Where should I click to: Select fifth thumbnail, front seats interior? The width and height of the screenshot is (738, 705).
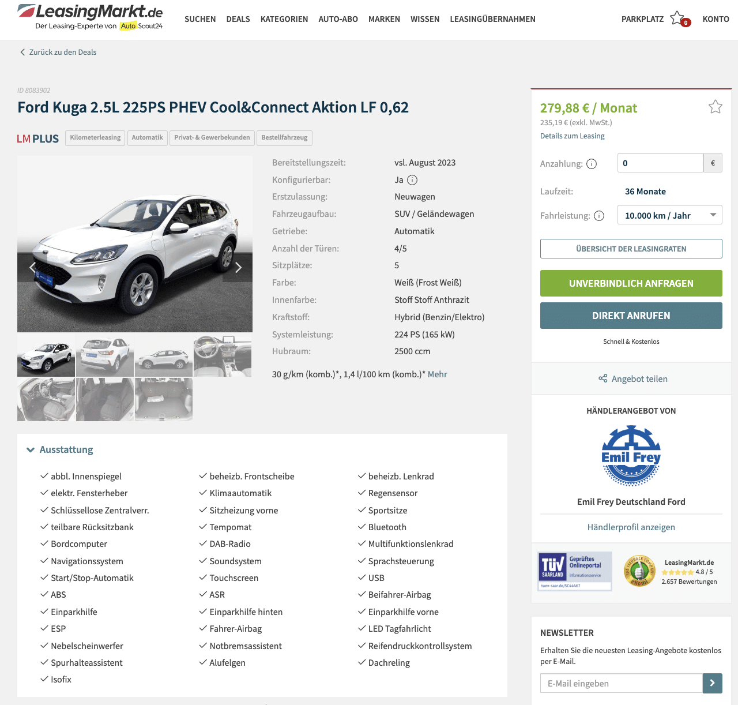46,399
